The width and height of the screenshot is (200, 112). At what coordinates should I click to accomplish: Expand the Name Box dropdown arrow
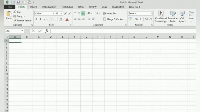(22, 31)
